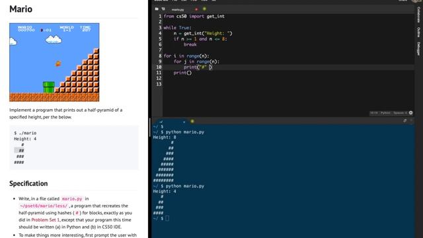Open the Debugger side panel
423x238 pixels.
pyautogui.click(x=418, y=49)
